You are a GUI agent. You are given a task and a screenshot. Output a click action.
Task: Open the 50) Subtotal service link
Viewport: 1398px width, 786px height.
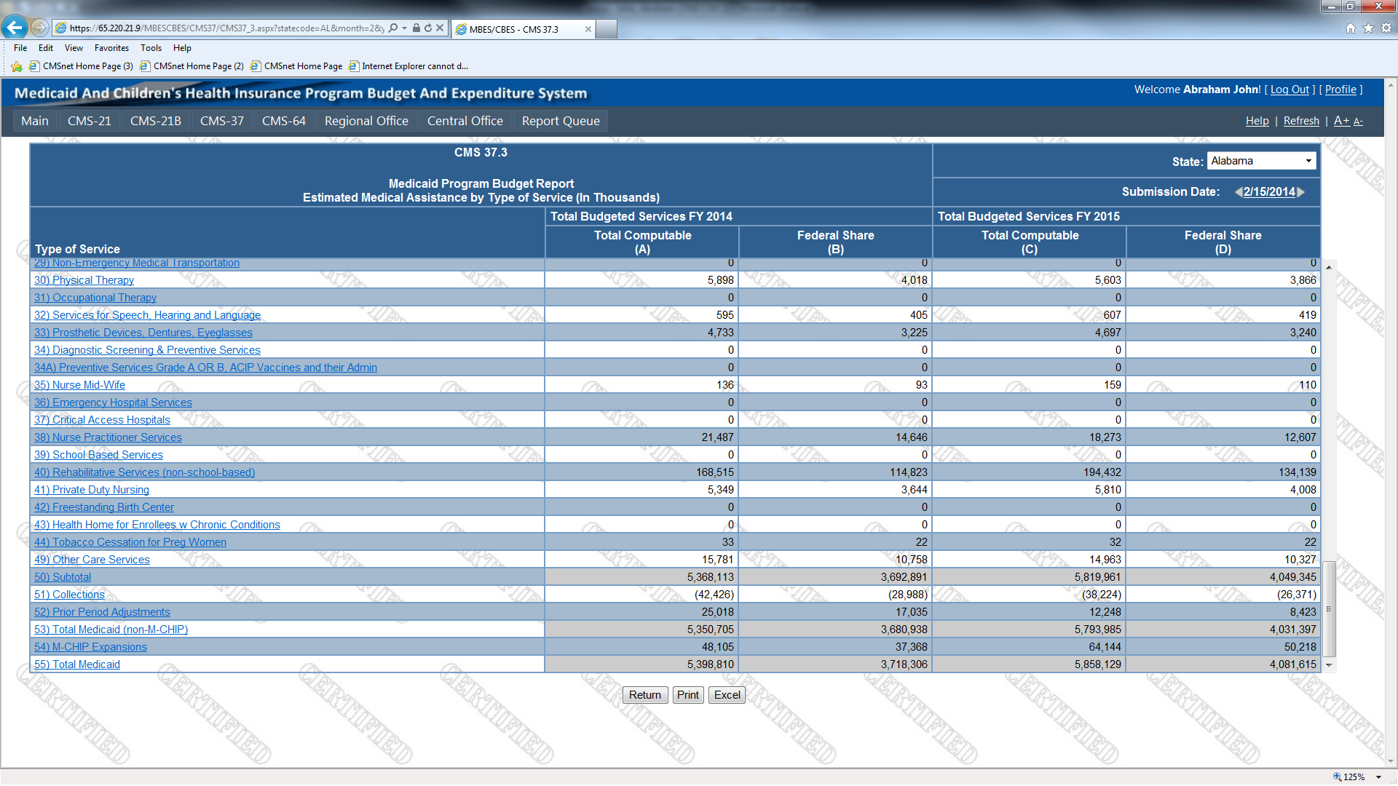pyautogui.click(x=63, y=577)
